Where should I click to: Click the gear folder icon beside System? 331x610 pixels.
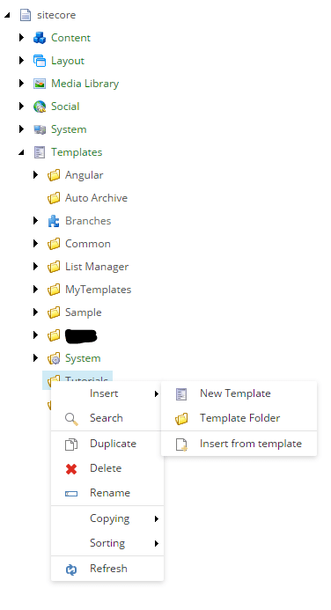coord(54,358)
